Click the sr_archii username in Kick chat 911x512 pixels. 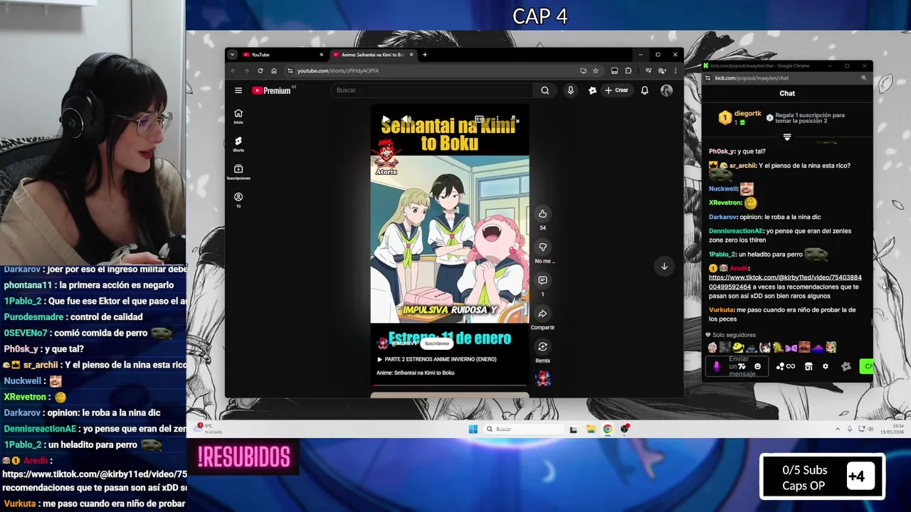point(742,166)
